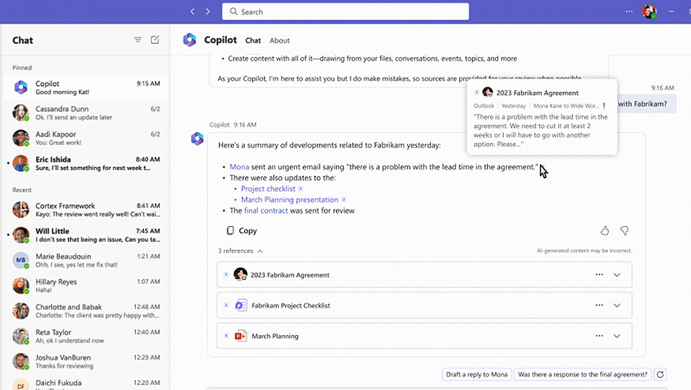
Task: Choose 'Was there a response to the final agreement?'
Action: click(x=583, y=374)
